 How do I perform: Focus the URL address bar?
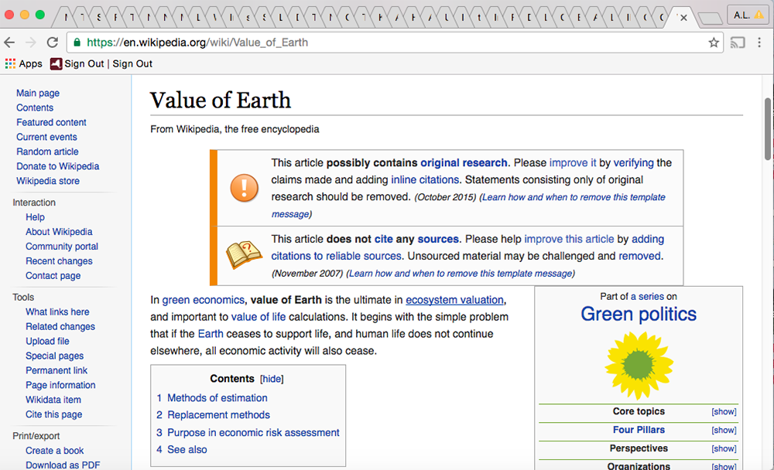(x=395, y=43)
